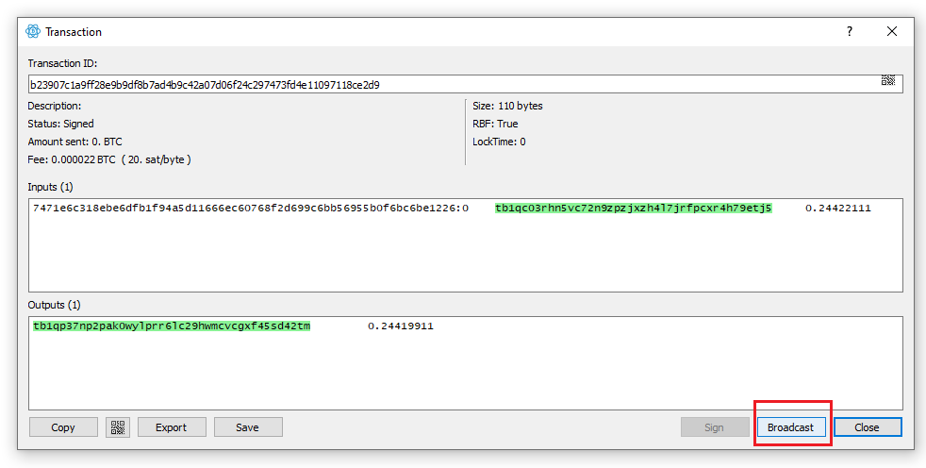
Task: Select the highlighted input address tb1qc03rhn5...
Action: tap(633, 208)
